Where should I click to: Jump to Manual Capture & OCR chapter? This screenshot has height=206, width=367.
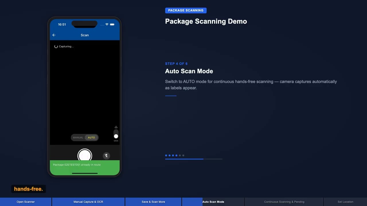click(88, 202)
